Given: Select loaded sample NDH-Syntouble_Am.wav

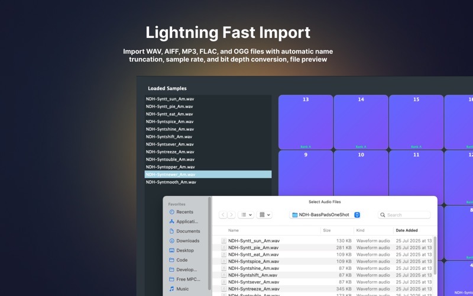Looking at the screenshot, I should (208, 159).
